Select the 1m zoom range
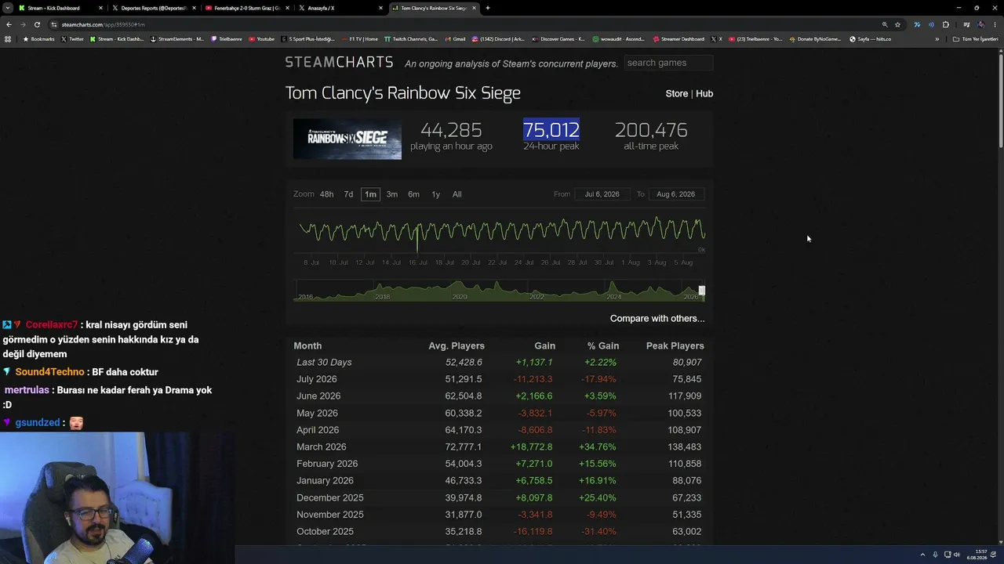This screenshot has height=564, width=1004. pos(370,194)
